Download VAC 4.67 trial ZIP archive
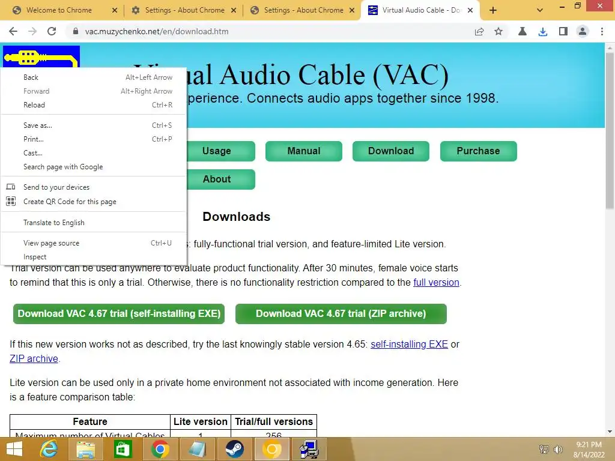The image size is (615, 461). click(x=341, y=313)
